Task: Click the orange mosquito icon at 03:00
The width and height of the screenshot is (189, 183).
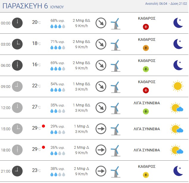Action: click(146, 48)
